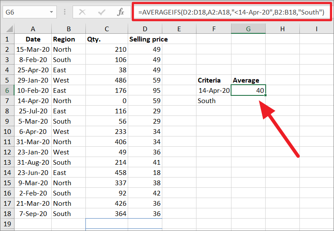Click cell A7 containing 14-Apr-20

[x=33, y=101]
